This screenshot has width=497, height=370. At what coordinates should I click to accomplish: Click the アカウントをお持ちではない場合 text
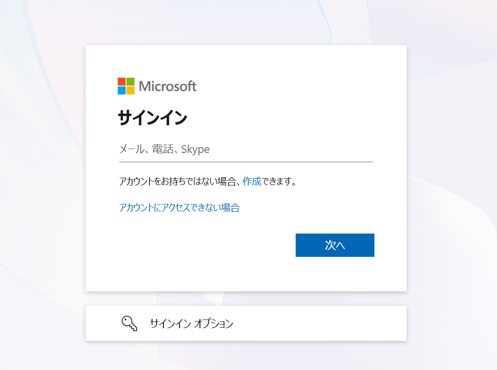(177, 182)
